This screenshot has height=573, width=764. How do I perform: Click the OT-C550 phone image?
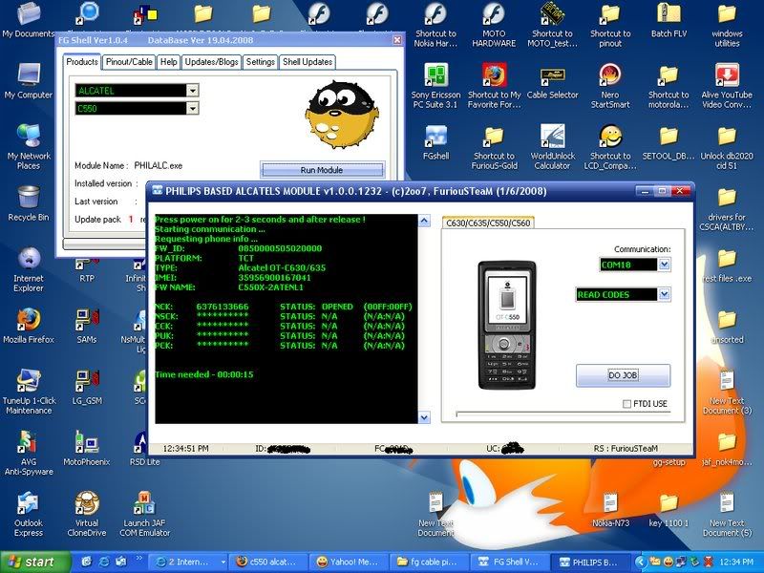point(507,325)
